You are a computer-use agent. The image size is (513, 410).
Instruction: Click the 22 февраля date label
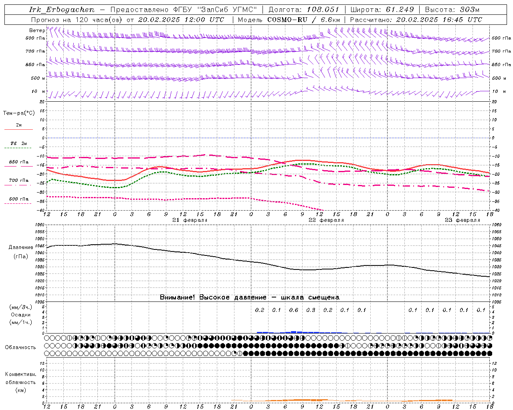[x=326, y=220]
